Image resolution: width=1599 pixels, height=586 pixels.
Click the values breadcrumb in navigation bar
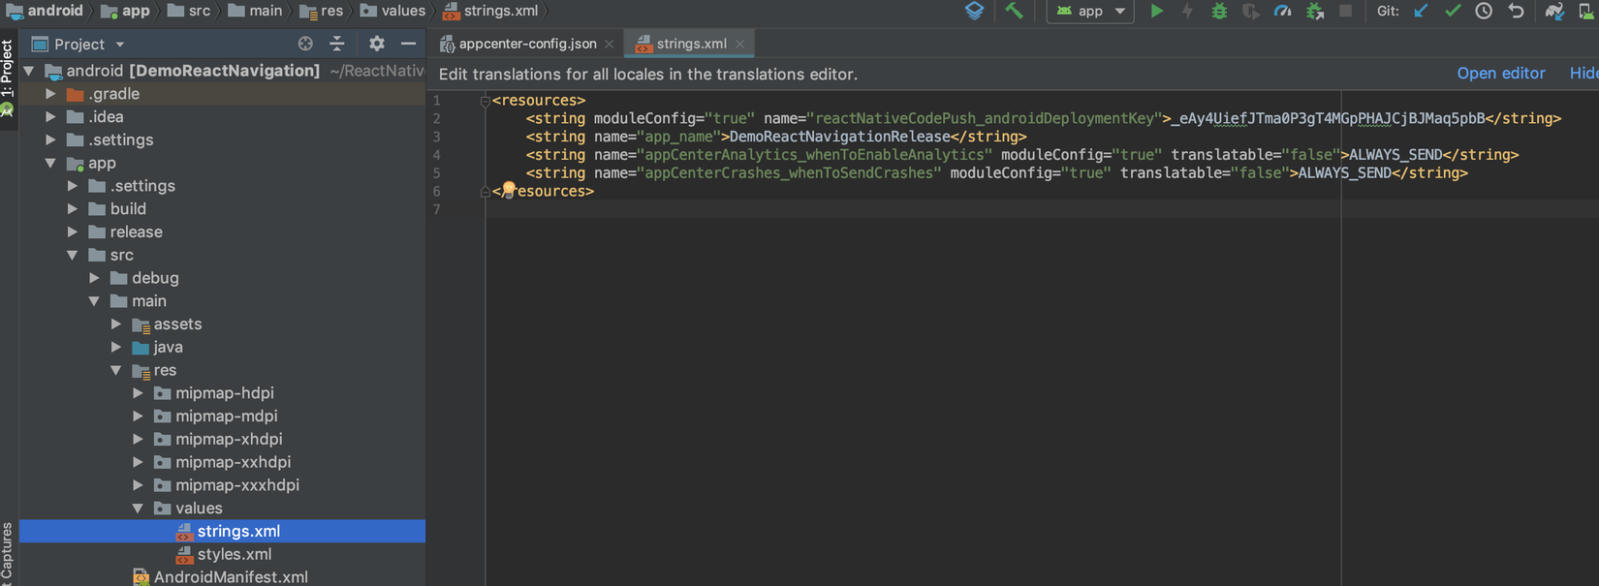pyautogui.click(x=393, y=11)
